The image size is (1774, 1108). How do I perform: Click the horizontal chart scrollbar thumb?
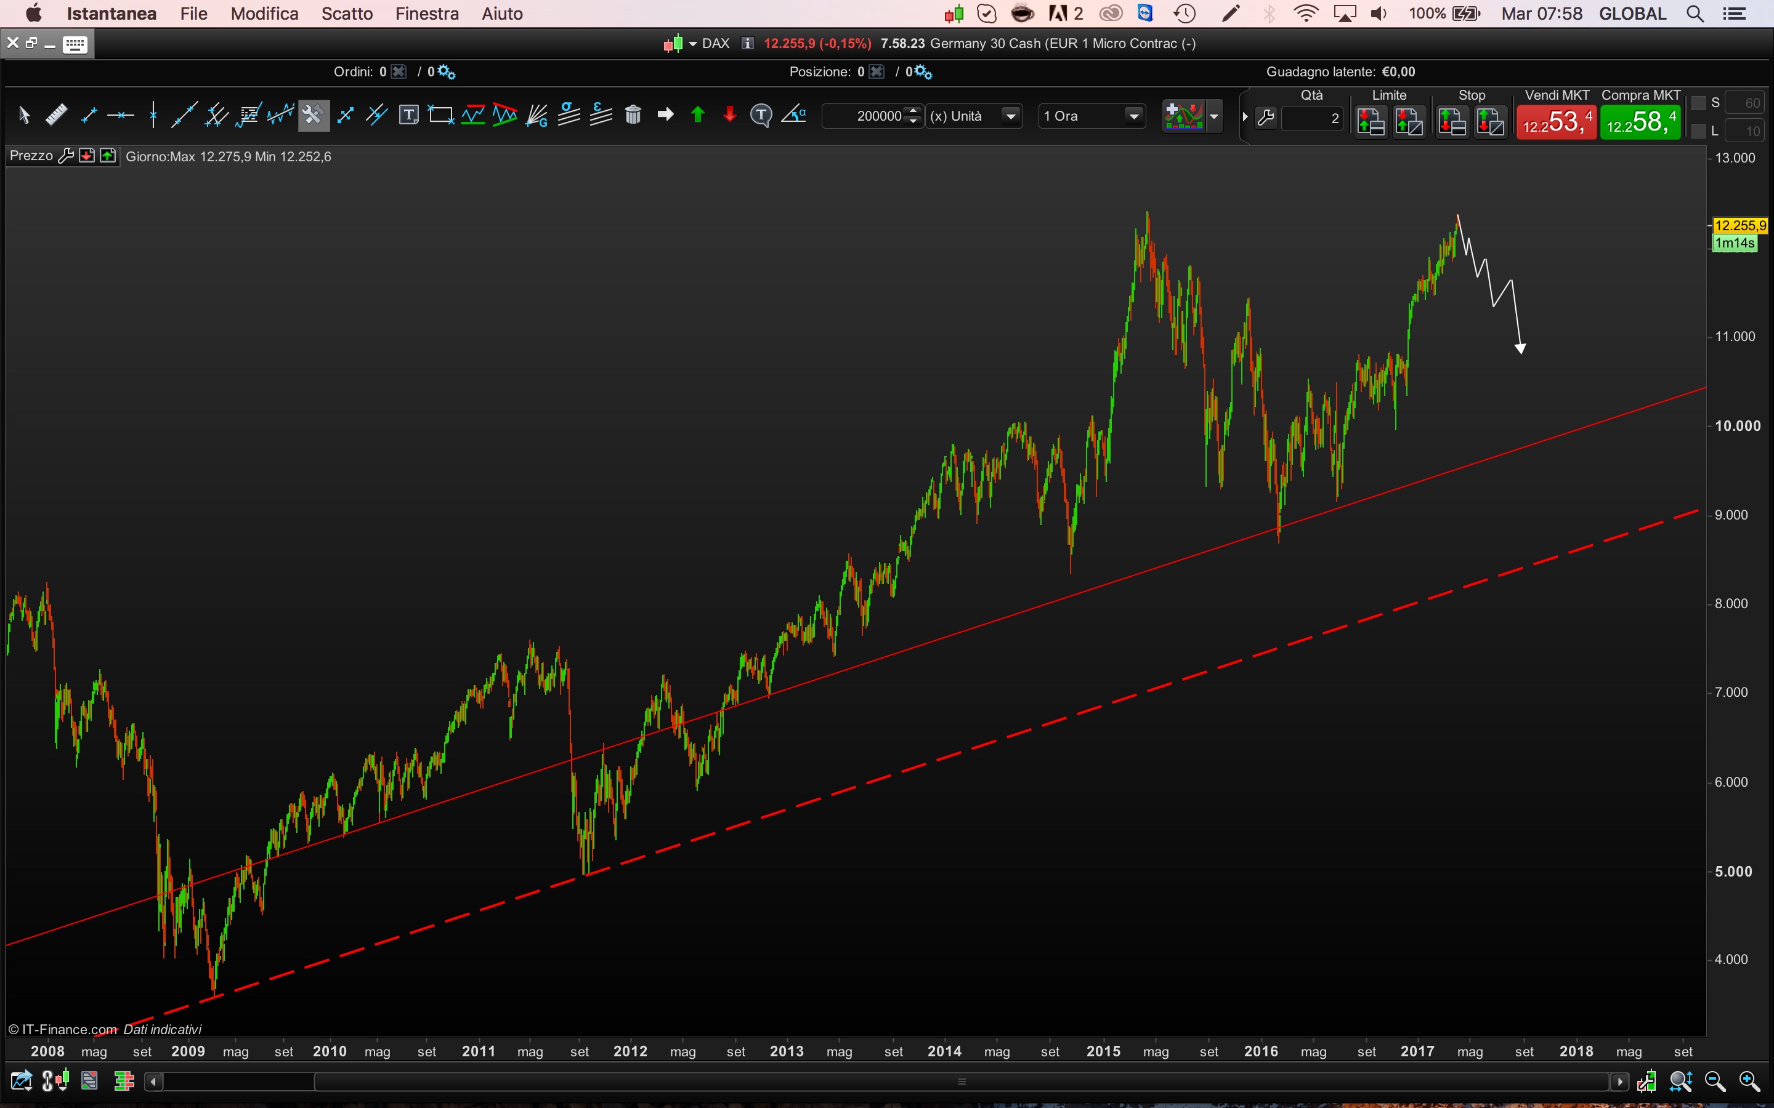click(962, 1082)
